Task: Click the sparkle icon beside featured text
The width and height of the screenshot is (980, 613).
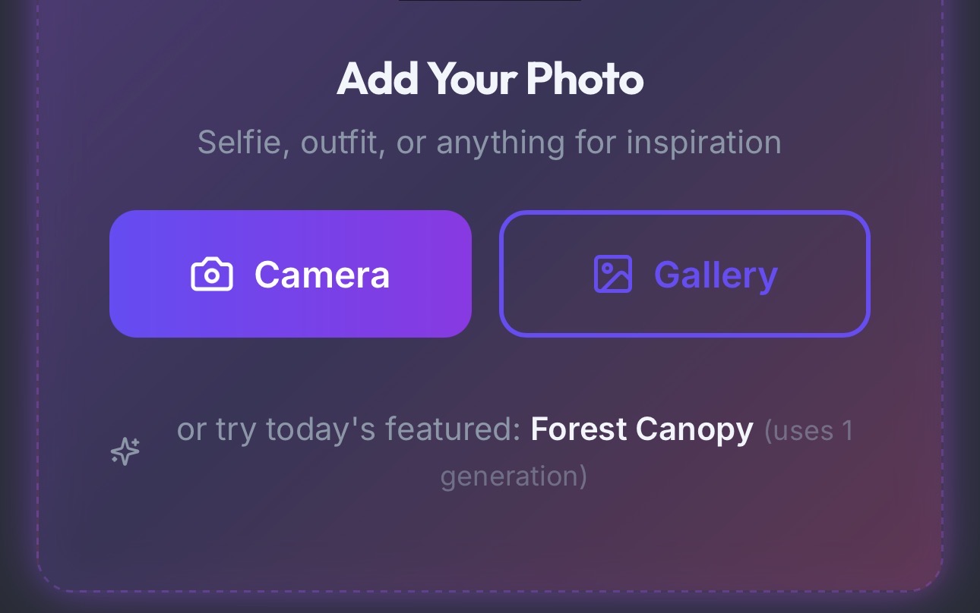Action: [x=125, y=452]
